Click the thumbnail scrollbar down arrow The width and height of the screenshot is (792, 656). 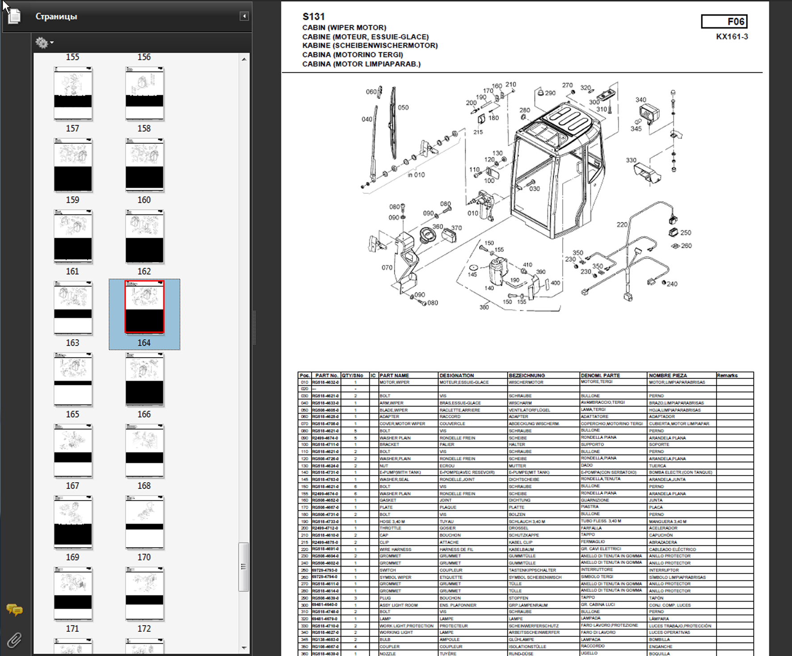point(244,648)
